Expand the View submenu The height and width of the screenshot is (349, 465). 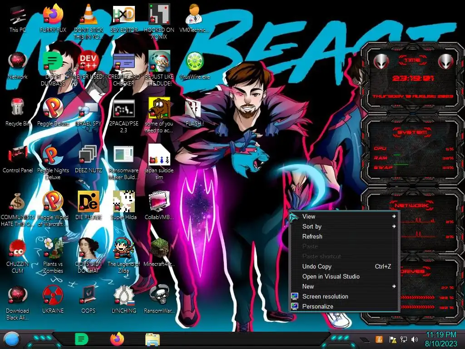click(345, 217)
